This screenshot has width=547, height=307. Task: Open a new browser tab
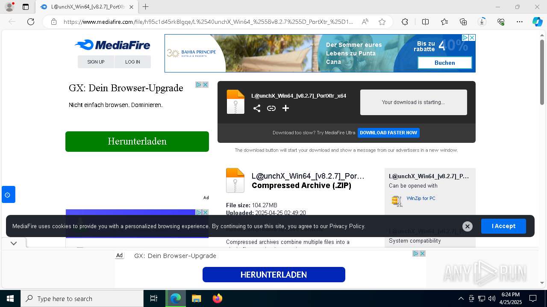point(146,7)
